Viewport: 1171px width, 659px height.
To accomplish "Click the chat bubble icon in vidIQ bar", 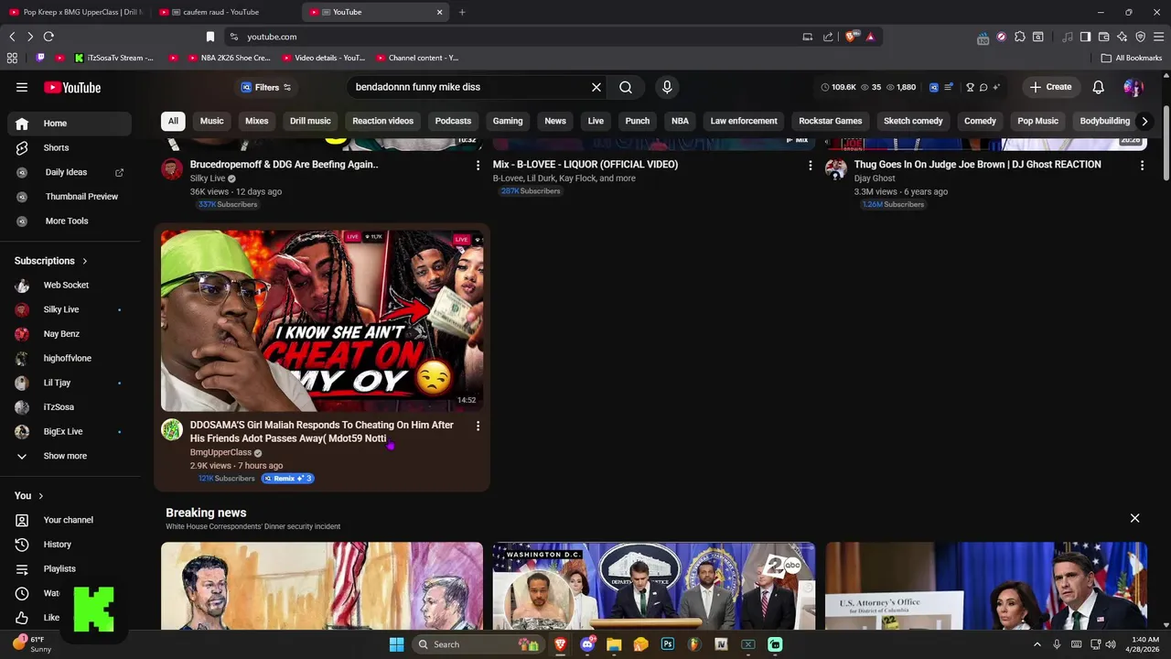I will click(983, 87).
